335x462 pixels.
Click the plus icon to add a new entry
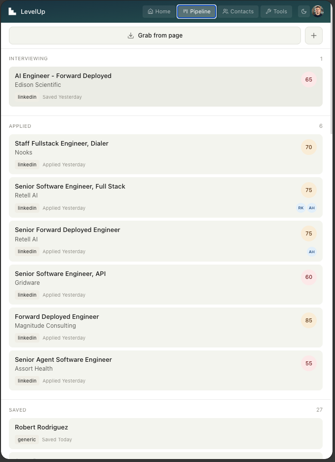pyautogui.click(x=314, y=35)
